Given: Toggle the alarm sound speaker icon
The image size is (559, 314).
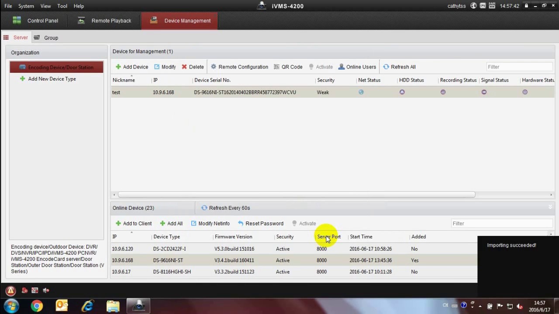Looking at the screenshot, I should [x=46, y=290].
